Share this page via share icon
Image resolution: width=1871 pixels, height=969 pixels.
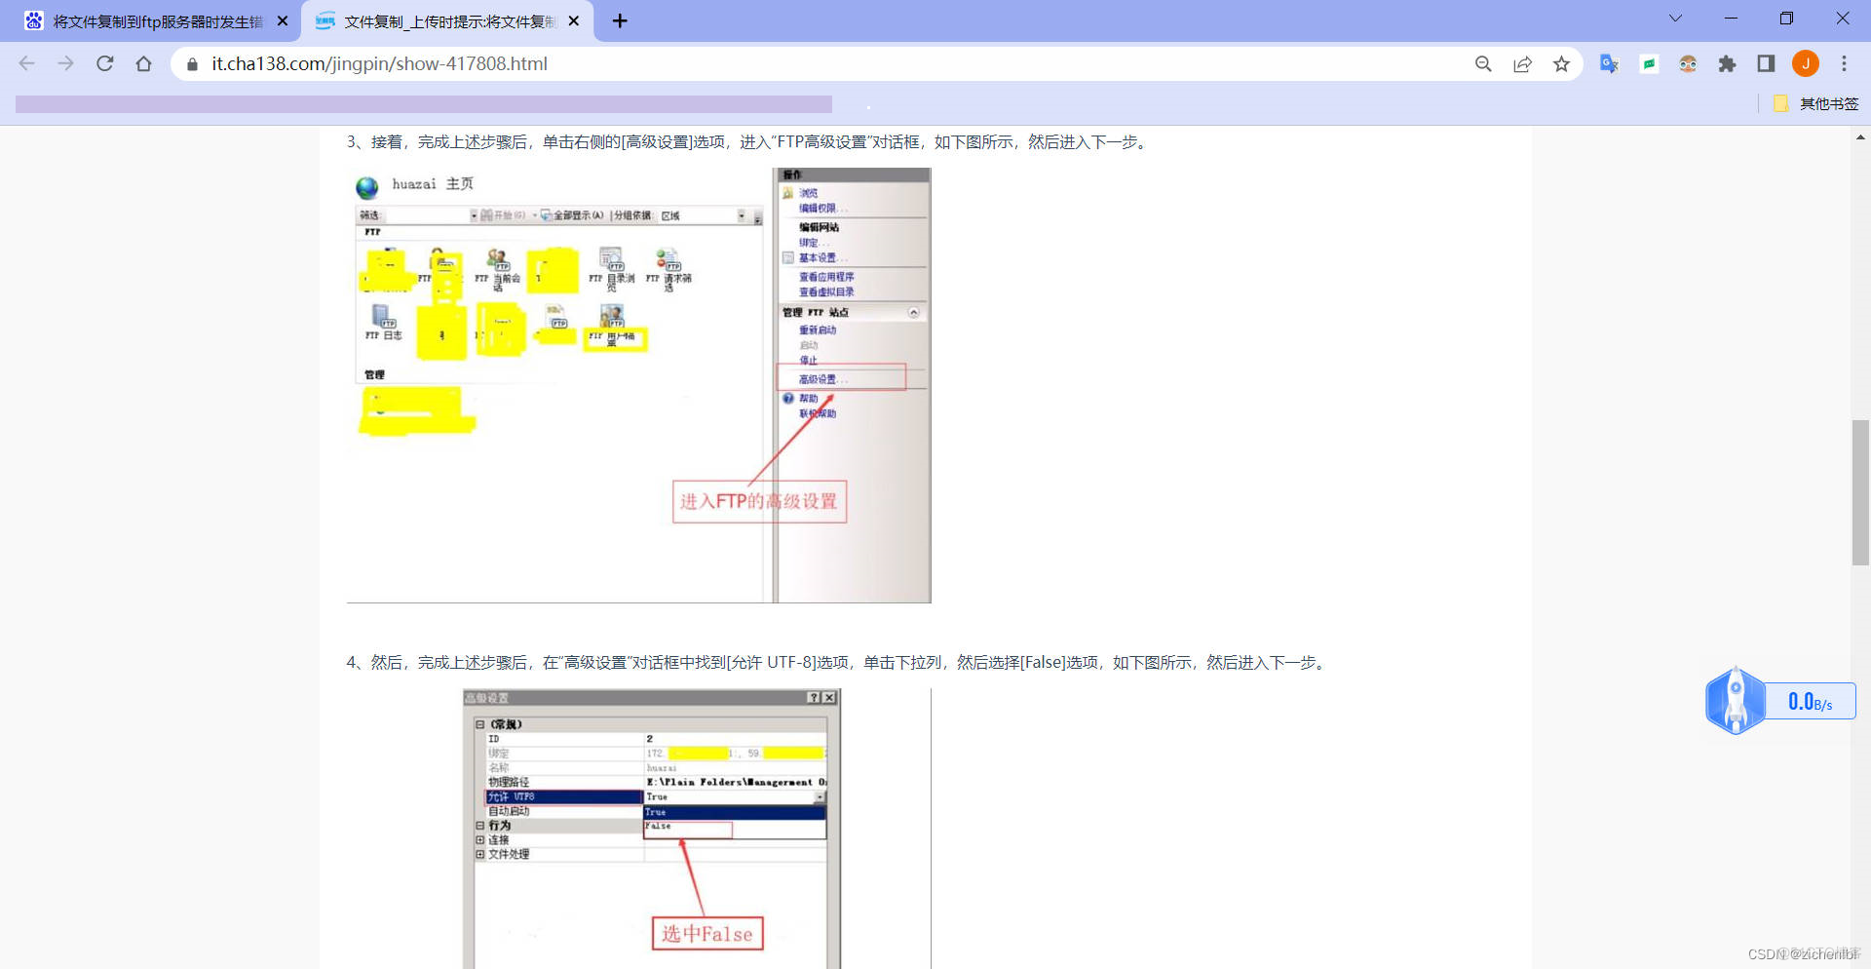[1522, 63]
